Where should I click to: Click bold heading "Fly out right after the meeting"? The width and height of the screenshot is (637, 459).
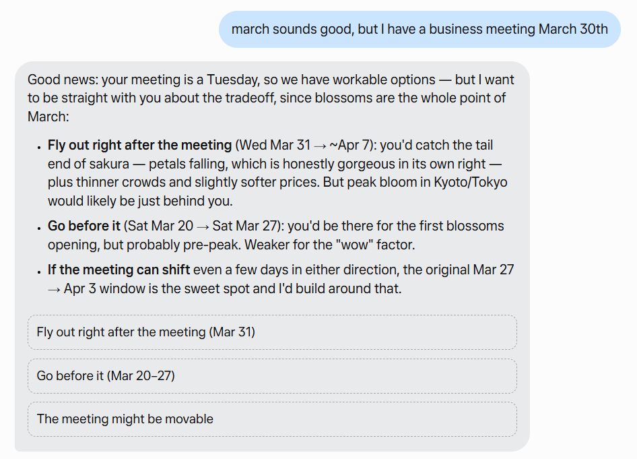pos(139,145)
